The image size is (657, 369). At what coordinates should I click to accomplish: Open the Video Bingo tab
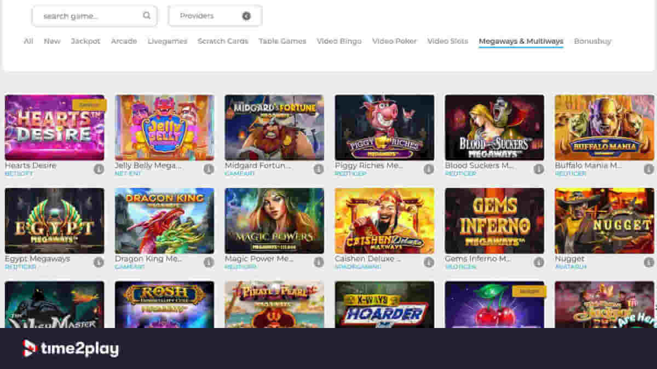pyautogui.click(x=339, y=41)
